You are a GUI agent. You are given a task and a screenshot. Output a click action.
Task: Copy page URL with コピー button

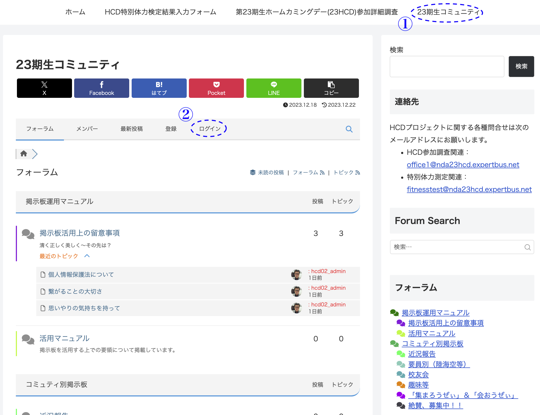331,88
